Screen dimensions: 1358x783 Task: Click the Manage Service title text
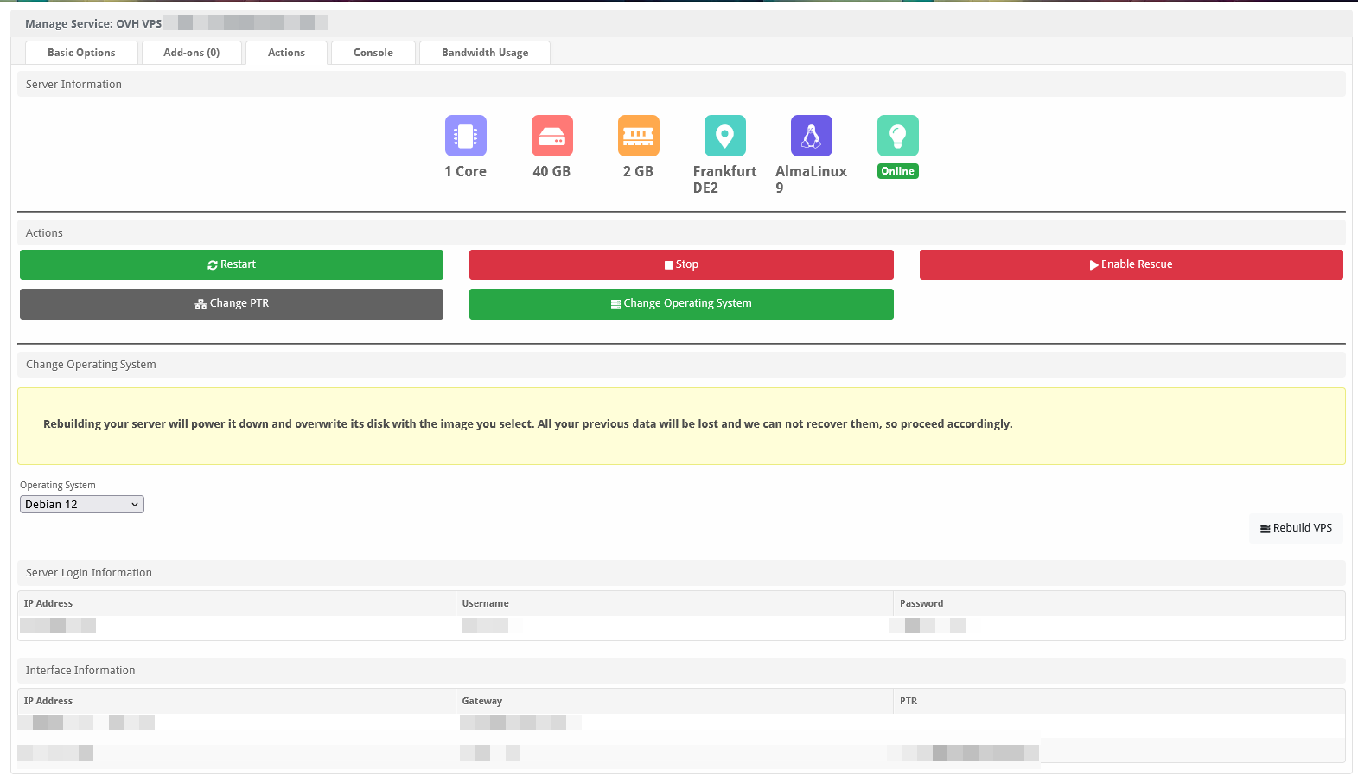click(93, 24)
